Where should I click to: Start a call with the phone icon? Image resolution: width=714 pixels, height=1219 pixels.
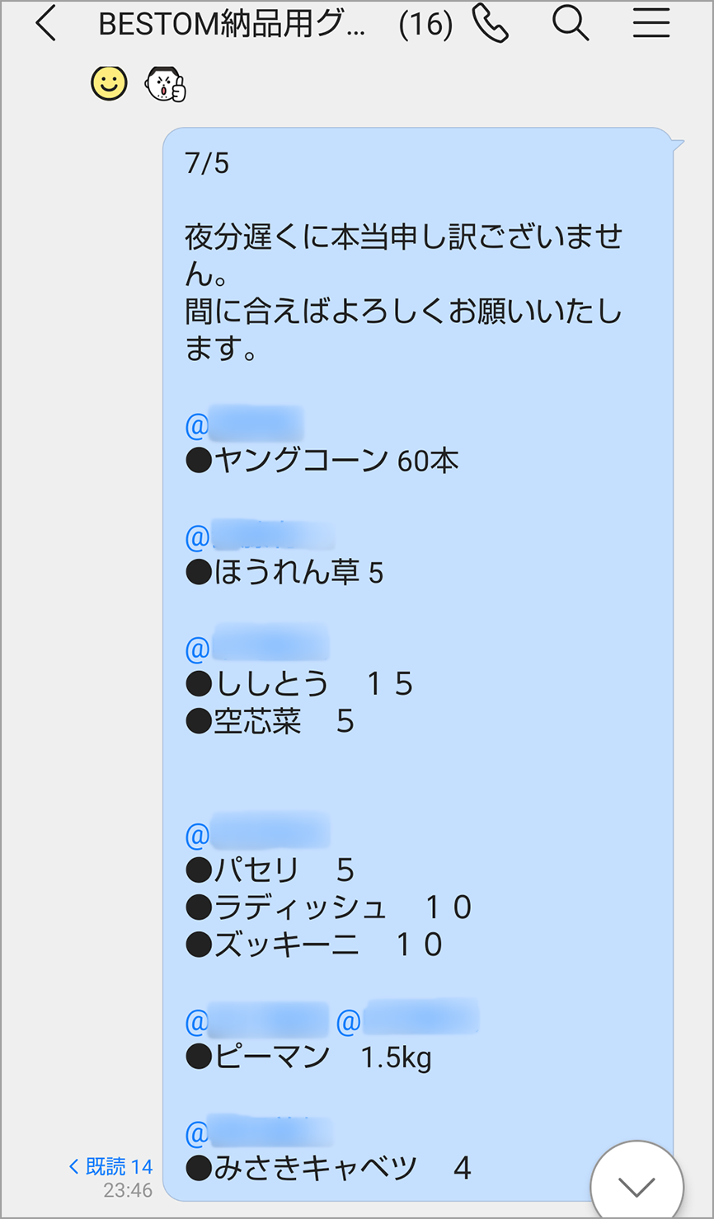point(491,24)
